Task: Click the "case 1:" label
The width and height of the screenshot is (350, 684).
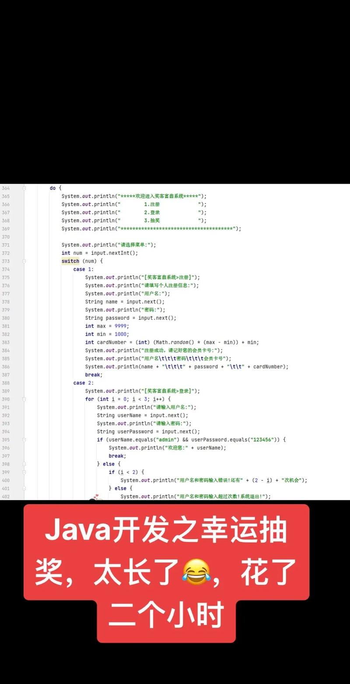Action: point(83,269)
